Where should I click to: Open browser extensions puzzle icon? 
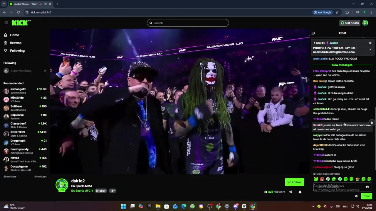click(347, 12)
